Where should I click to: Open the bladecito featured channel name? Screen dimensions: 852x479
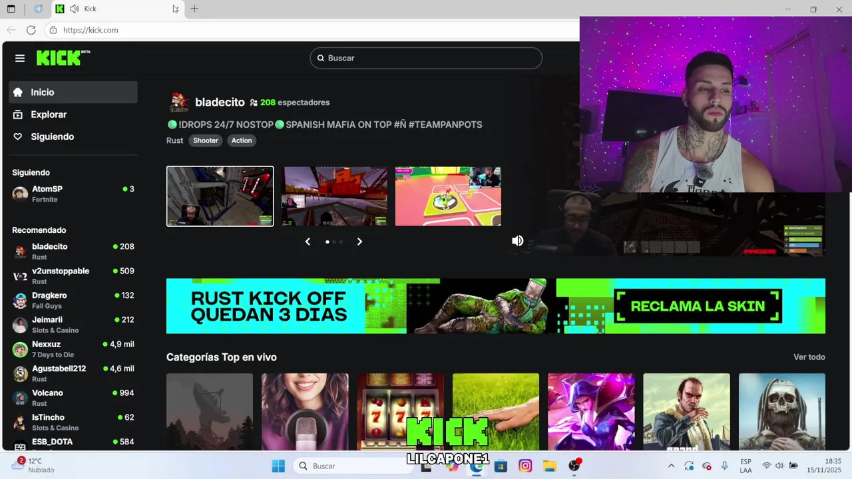220,102
